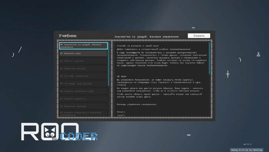Open chapter 08 Параметры функций
Viewport: 269px width, 152px height.
pos(83,106)
